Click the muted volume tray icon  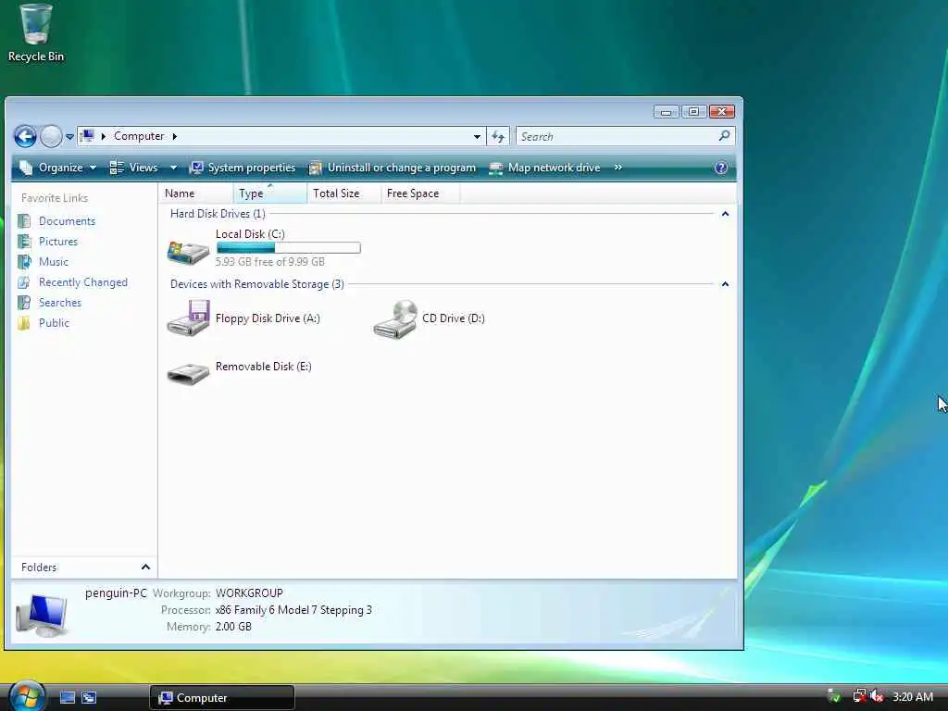[877, 696]
